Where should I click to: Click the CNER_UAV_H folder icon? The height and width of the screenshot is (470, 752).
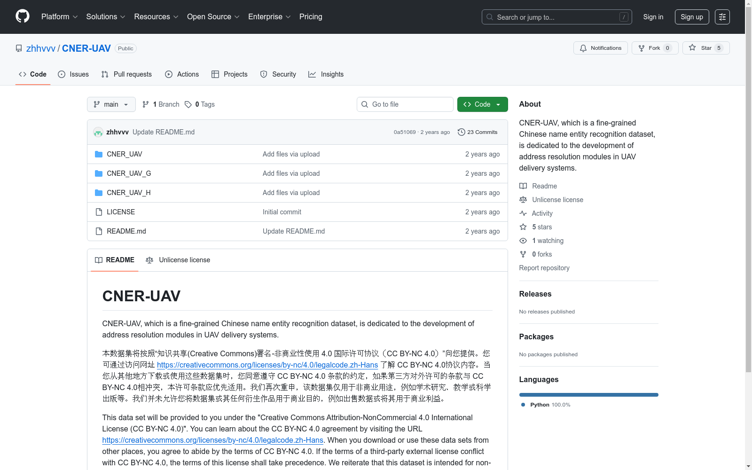99,193
